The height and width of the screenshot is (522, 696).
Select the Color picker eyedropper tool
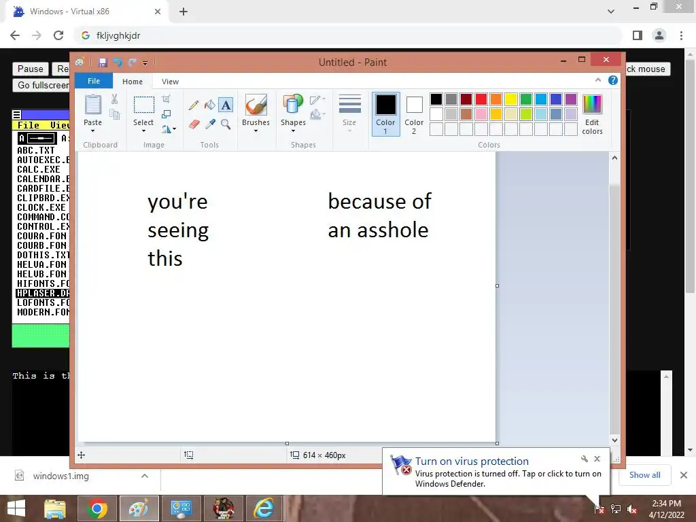210,124
